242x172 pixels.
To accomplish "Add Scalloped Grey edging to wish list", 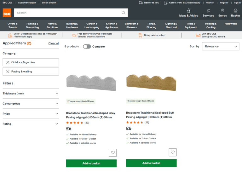I will pos(113,152).
